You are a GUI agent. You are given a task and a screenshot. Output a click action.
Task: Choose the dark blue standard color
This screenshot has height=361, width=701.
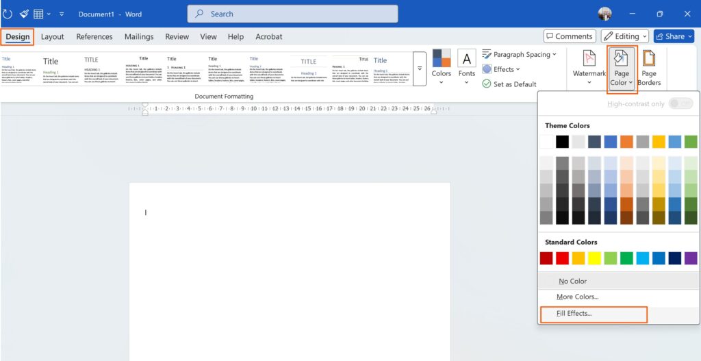[674, 258]
